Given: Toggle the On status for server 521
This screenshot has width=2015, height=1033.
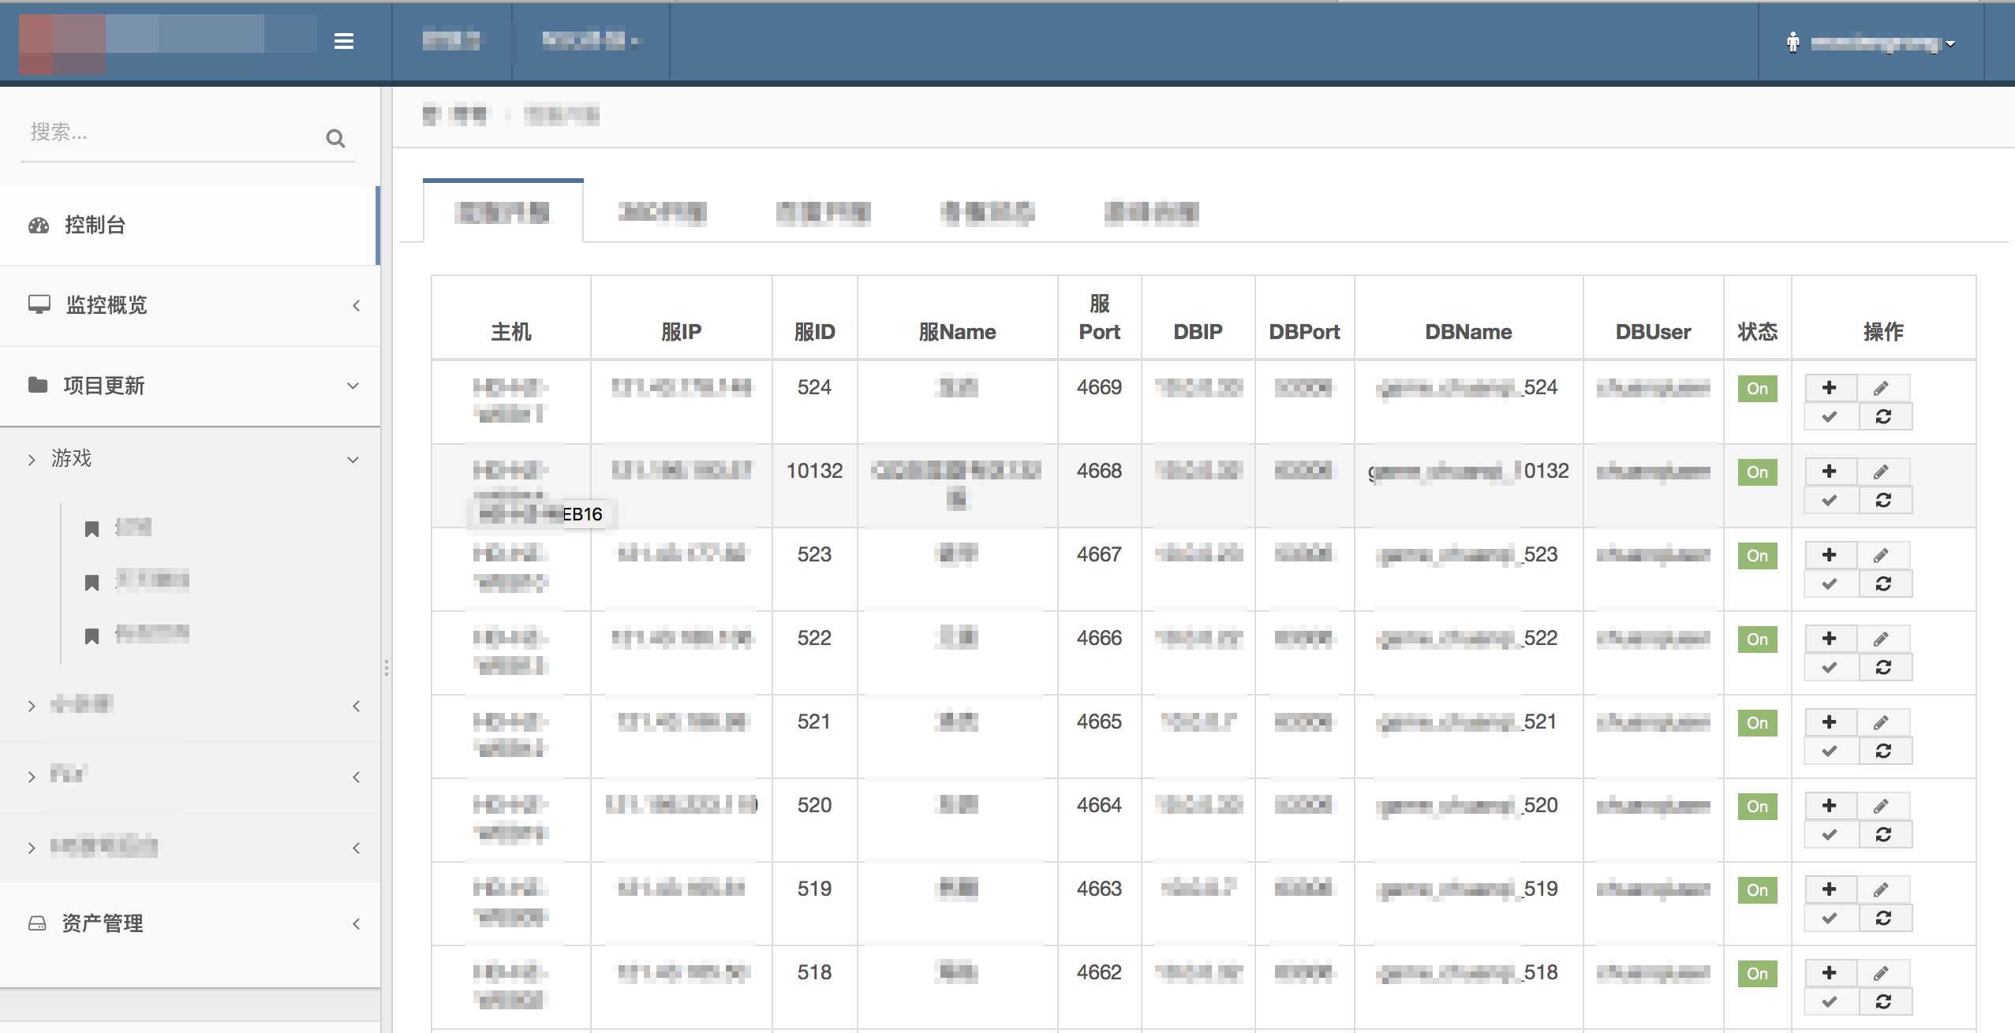Looking at the screenshot, I should (1757, 723).
